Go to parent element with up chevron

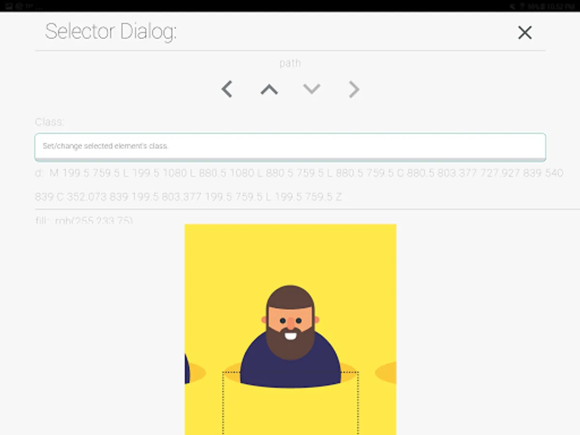tap(269, 89)
